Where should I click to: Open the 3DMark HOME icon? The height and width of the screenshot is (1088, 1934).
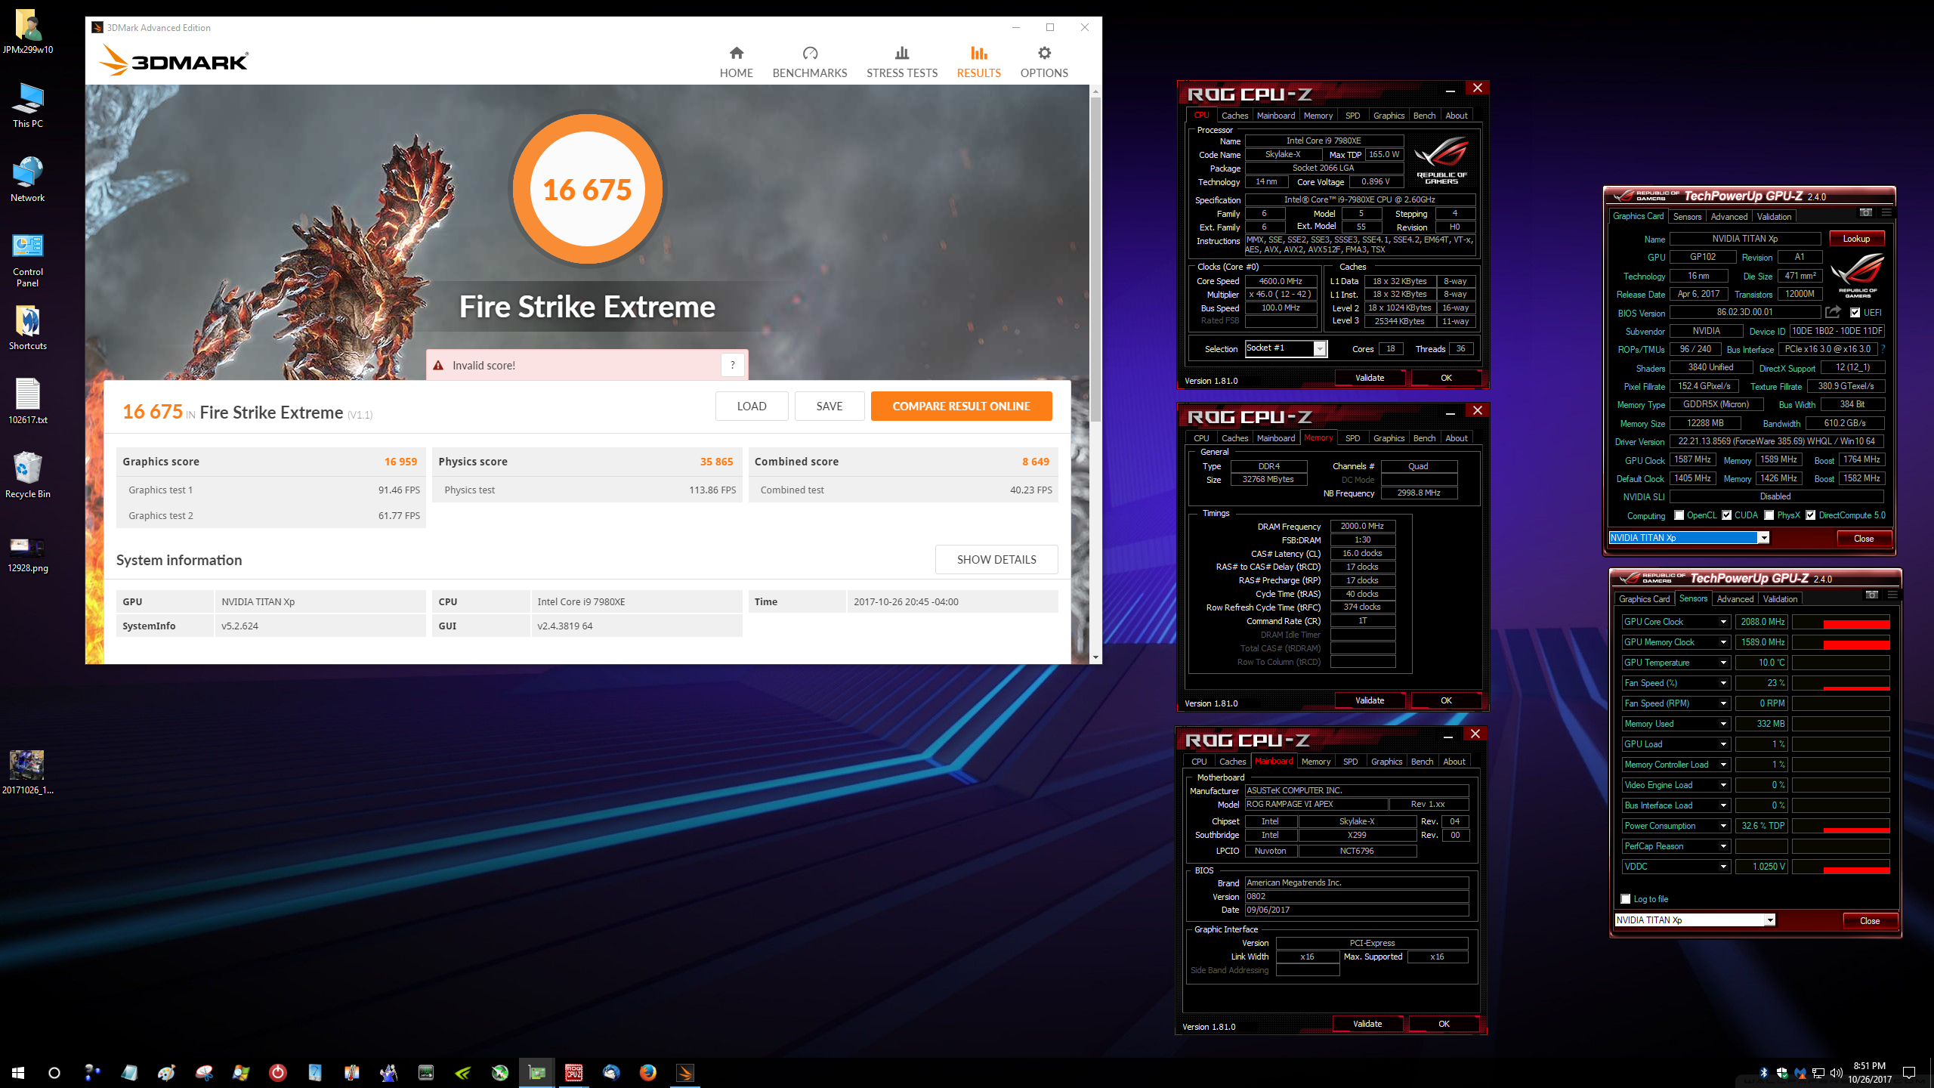pyautogui.click(x=736, y=53)
